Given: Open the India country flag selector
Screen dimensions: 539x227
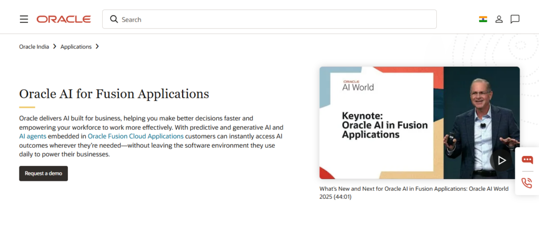Looking at the screenshot, I should tap(483, 19).
